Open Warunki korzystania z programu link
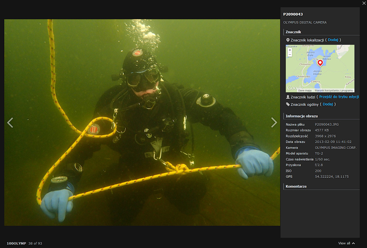This screenshot has height=248, width=367. pyautogui.click(x=334, y=91)
